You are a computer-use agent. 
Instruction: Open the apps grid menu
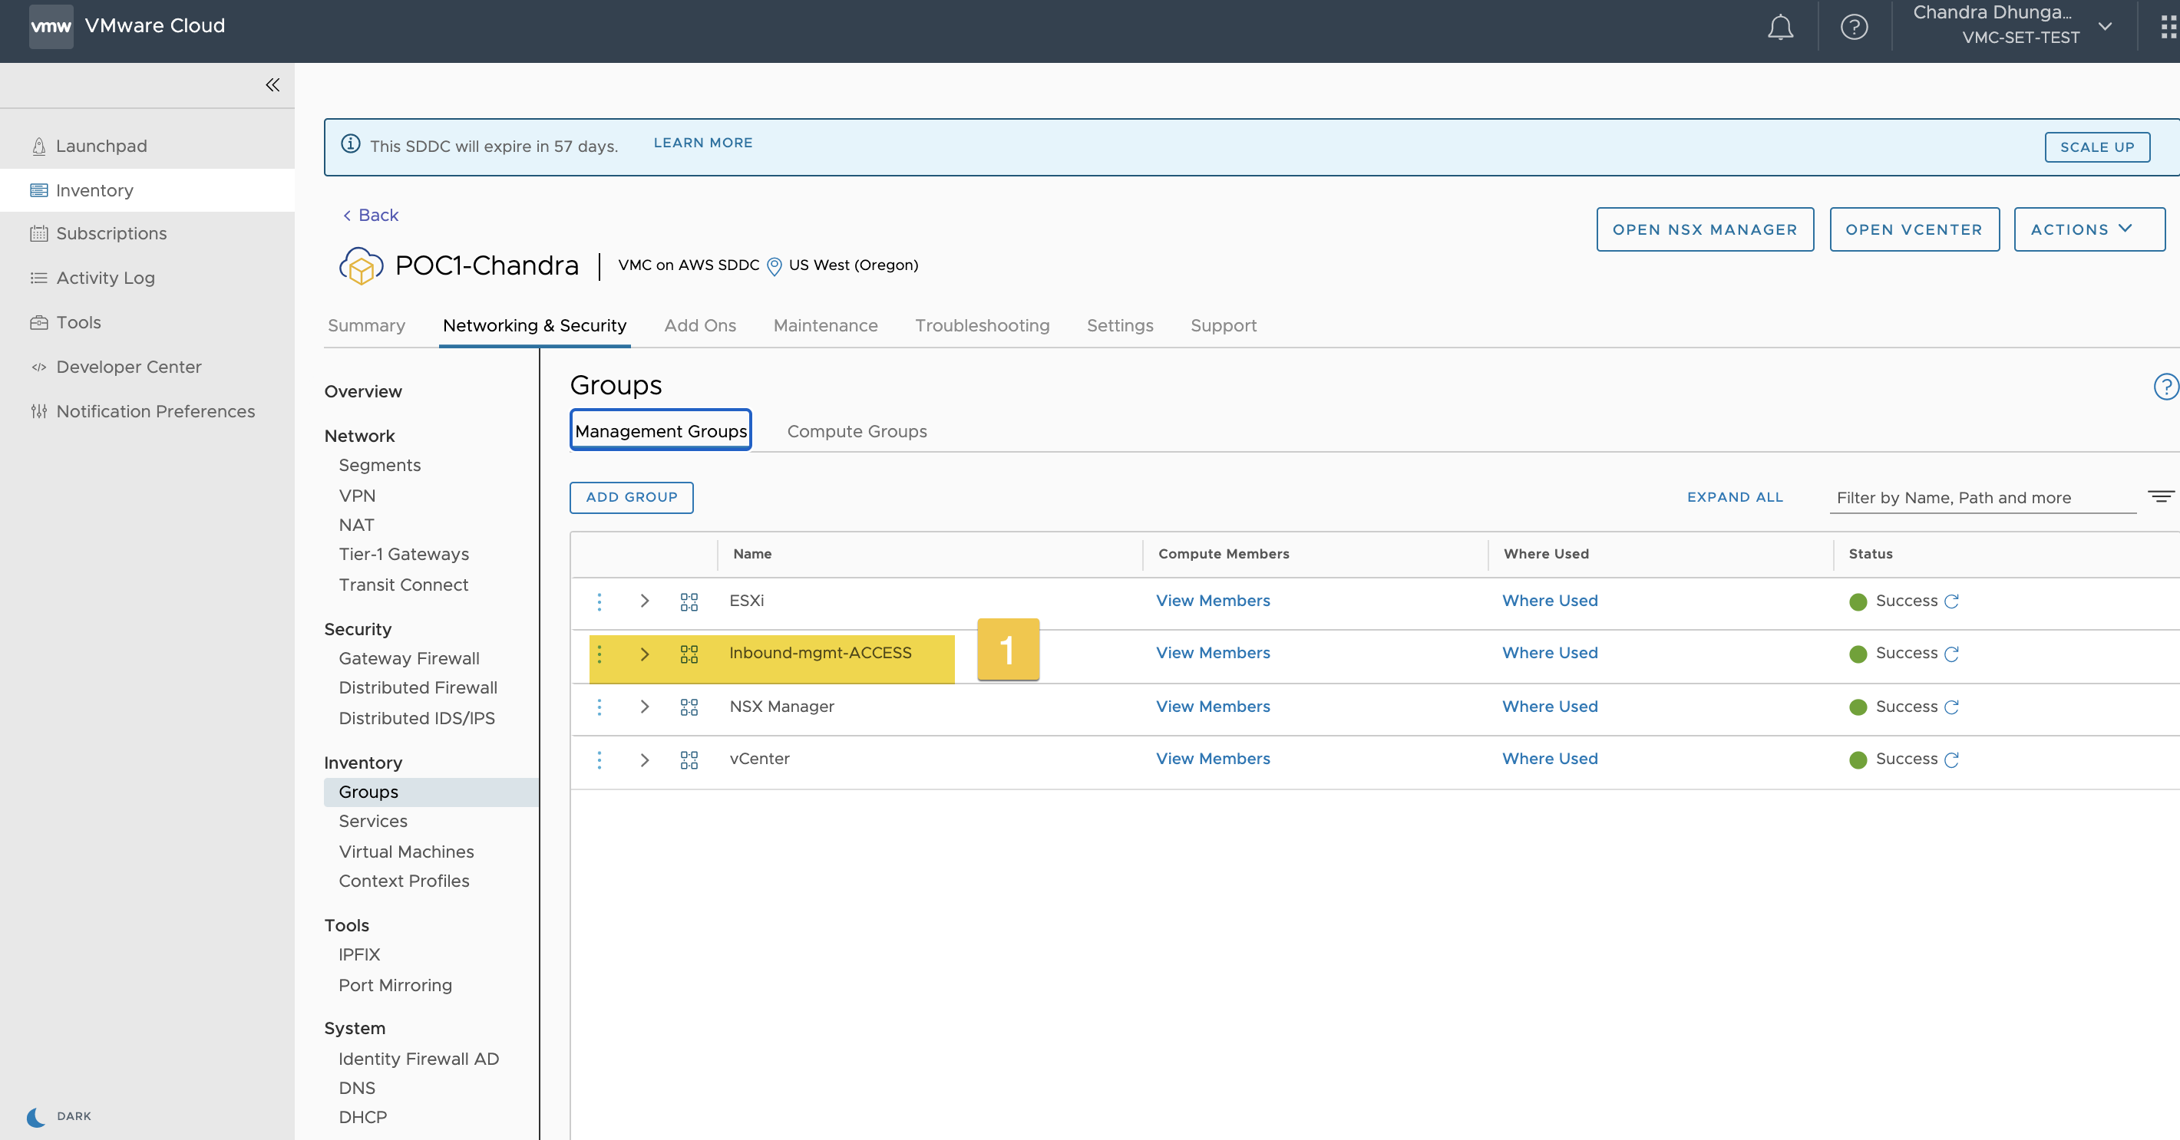(2168, 27)
